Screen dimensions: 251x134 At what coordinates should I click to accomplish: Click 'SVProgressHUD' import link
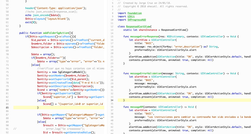click(x=137, y=20)
